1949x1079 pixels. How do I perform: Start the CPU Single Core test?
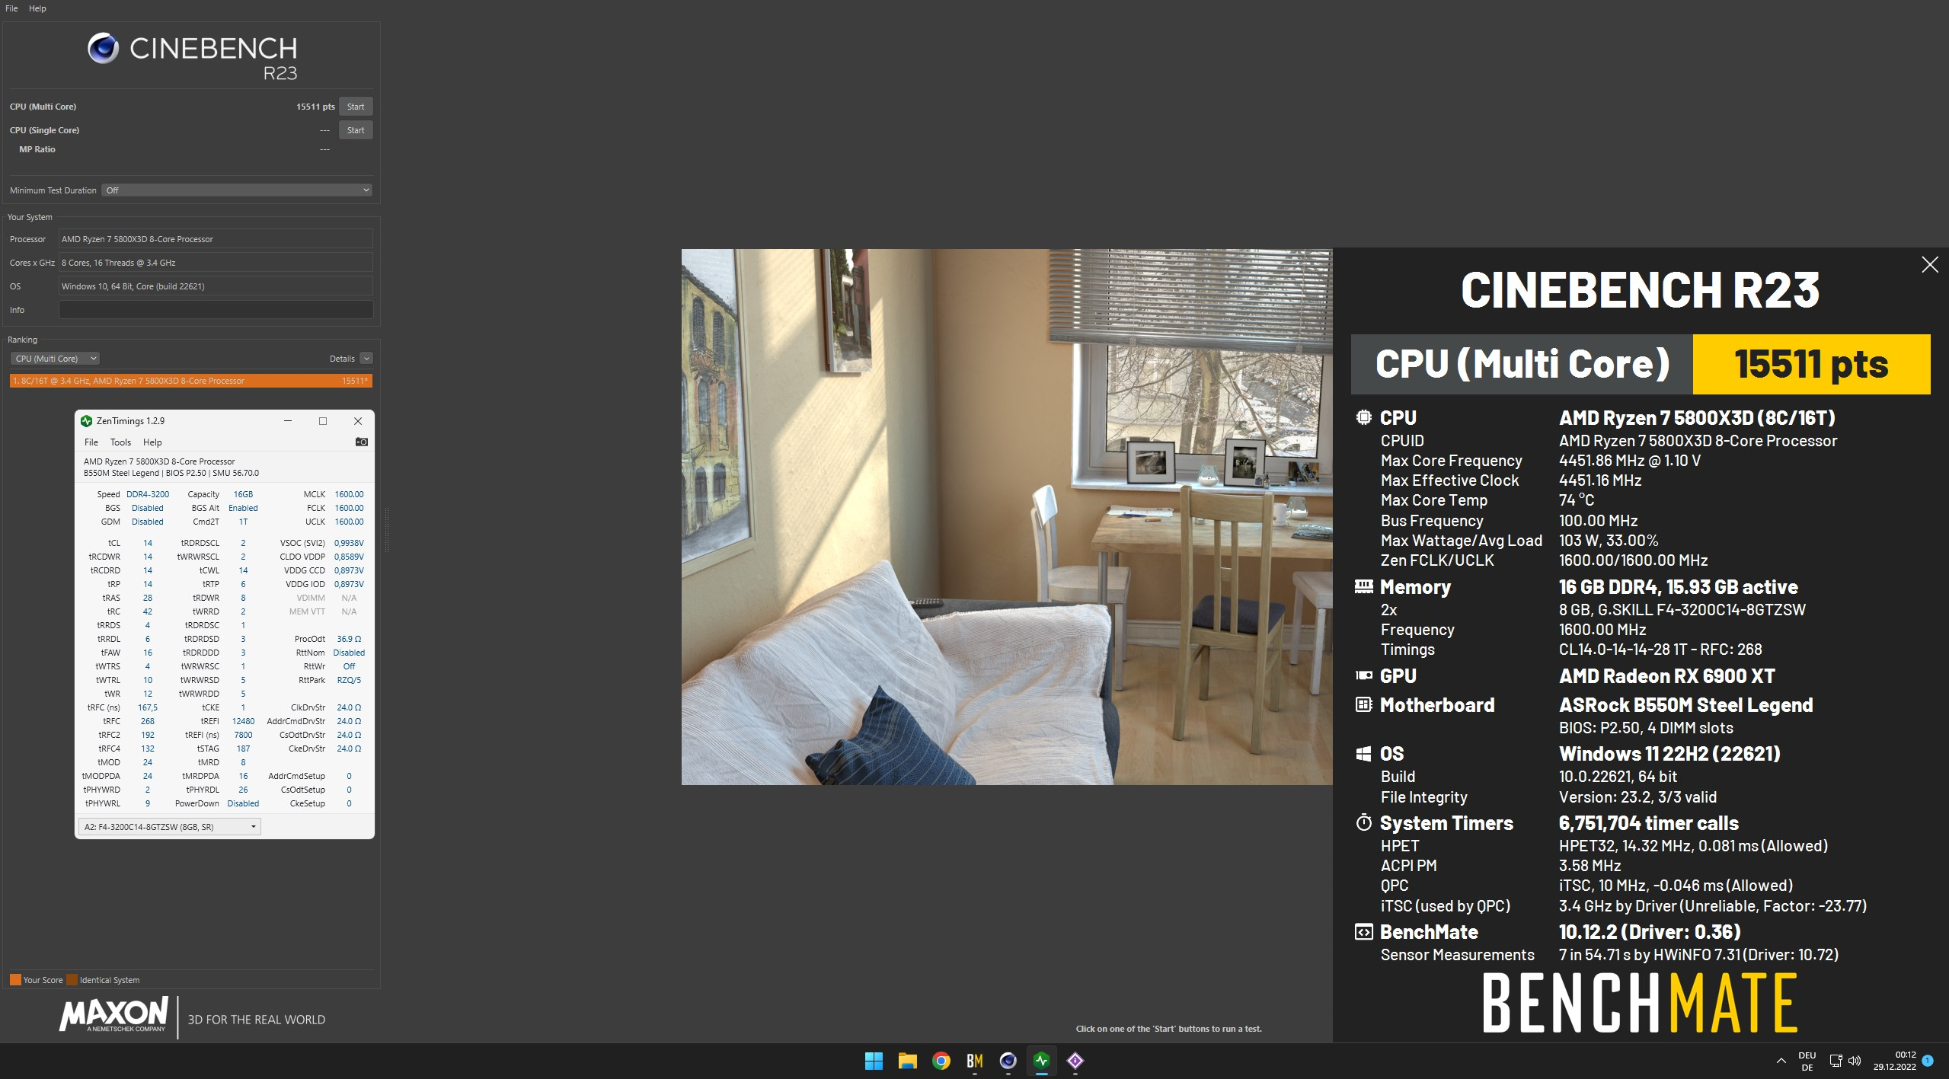[356, 130]
